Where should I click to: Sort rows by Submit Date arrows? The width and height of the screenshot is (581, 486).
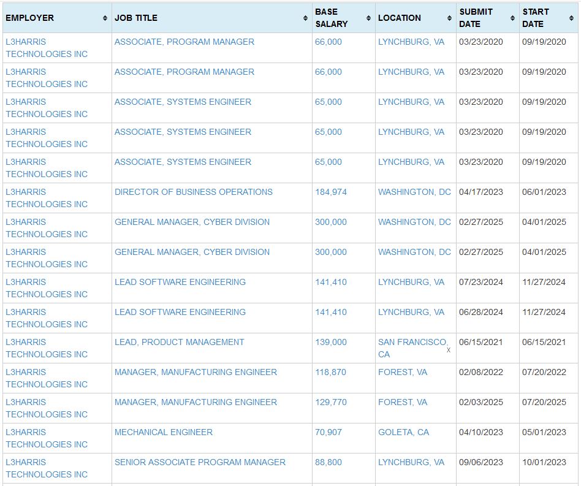512,18
